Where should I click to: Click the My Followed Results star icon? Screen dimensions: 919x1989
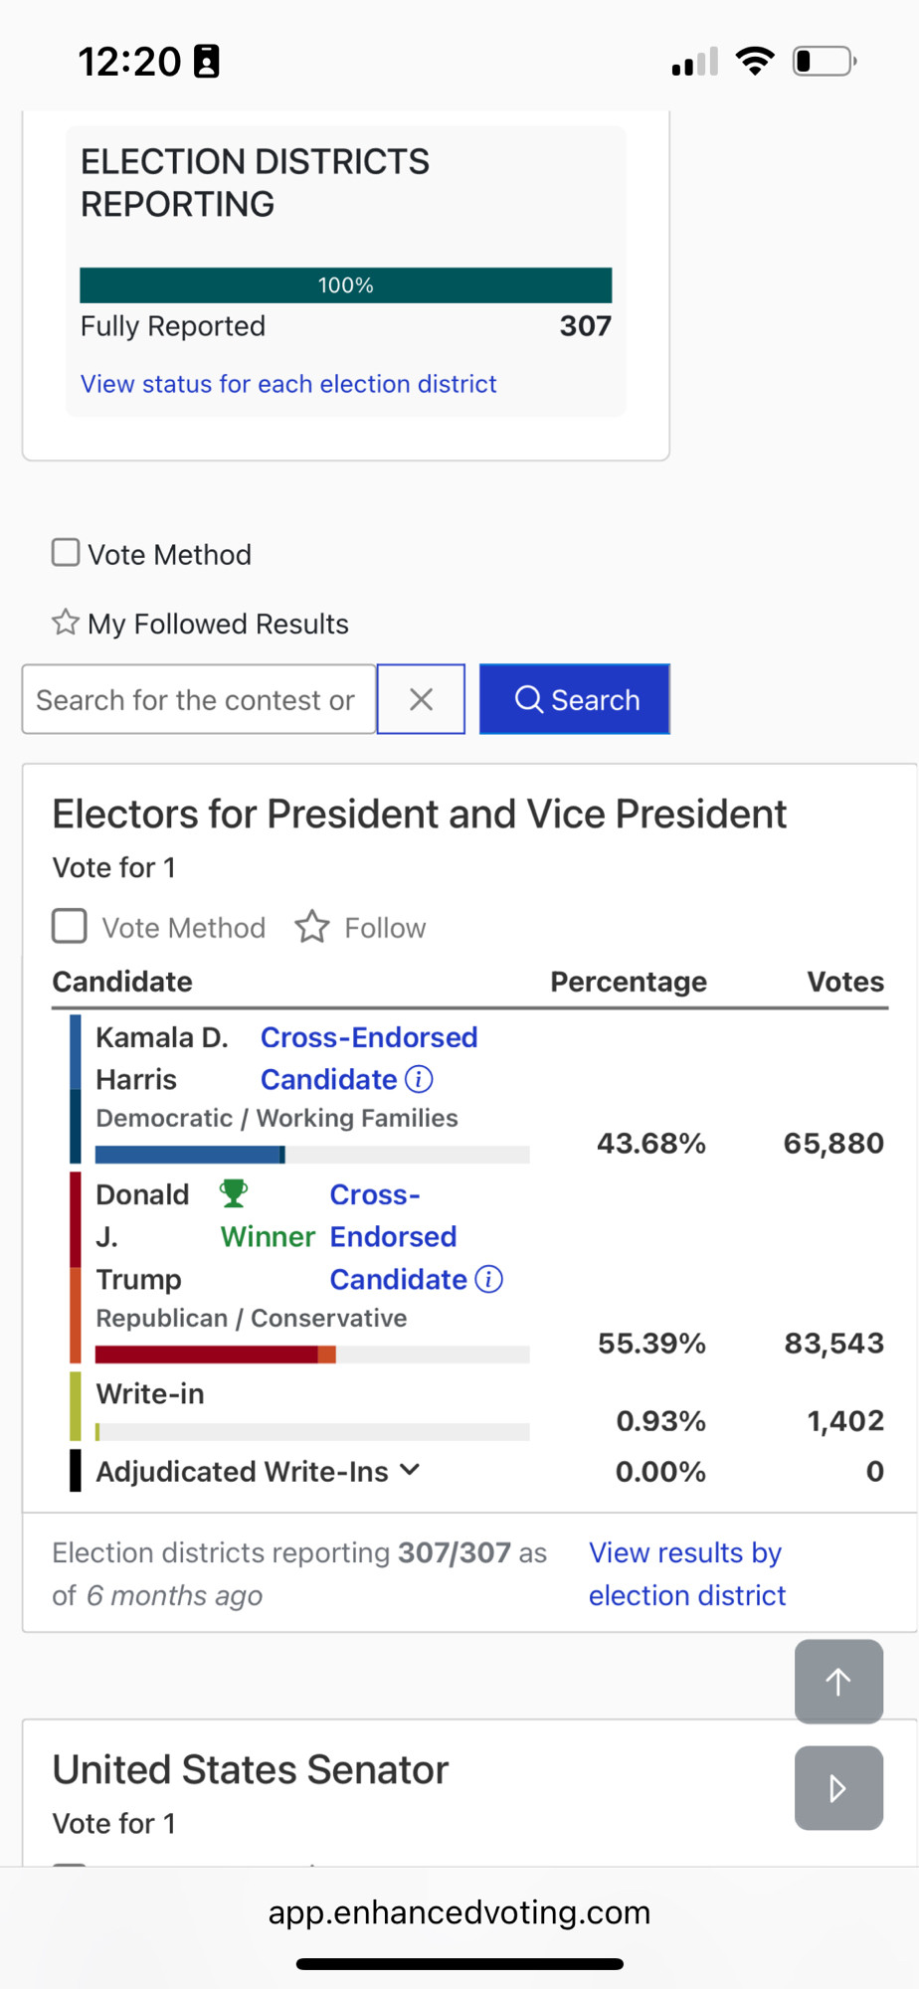pyautogui.click(x=66, y=623)
